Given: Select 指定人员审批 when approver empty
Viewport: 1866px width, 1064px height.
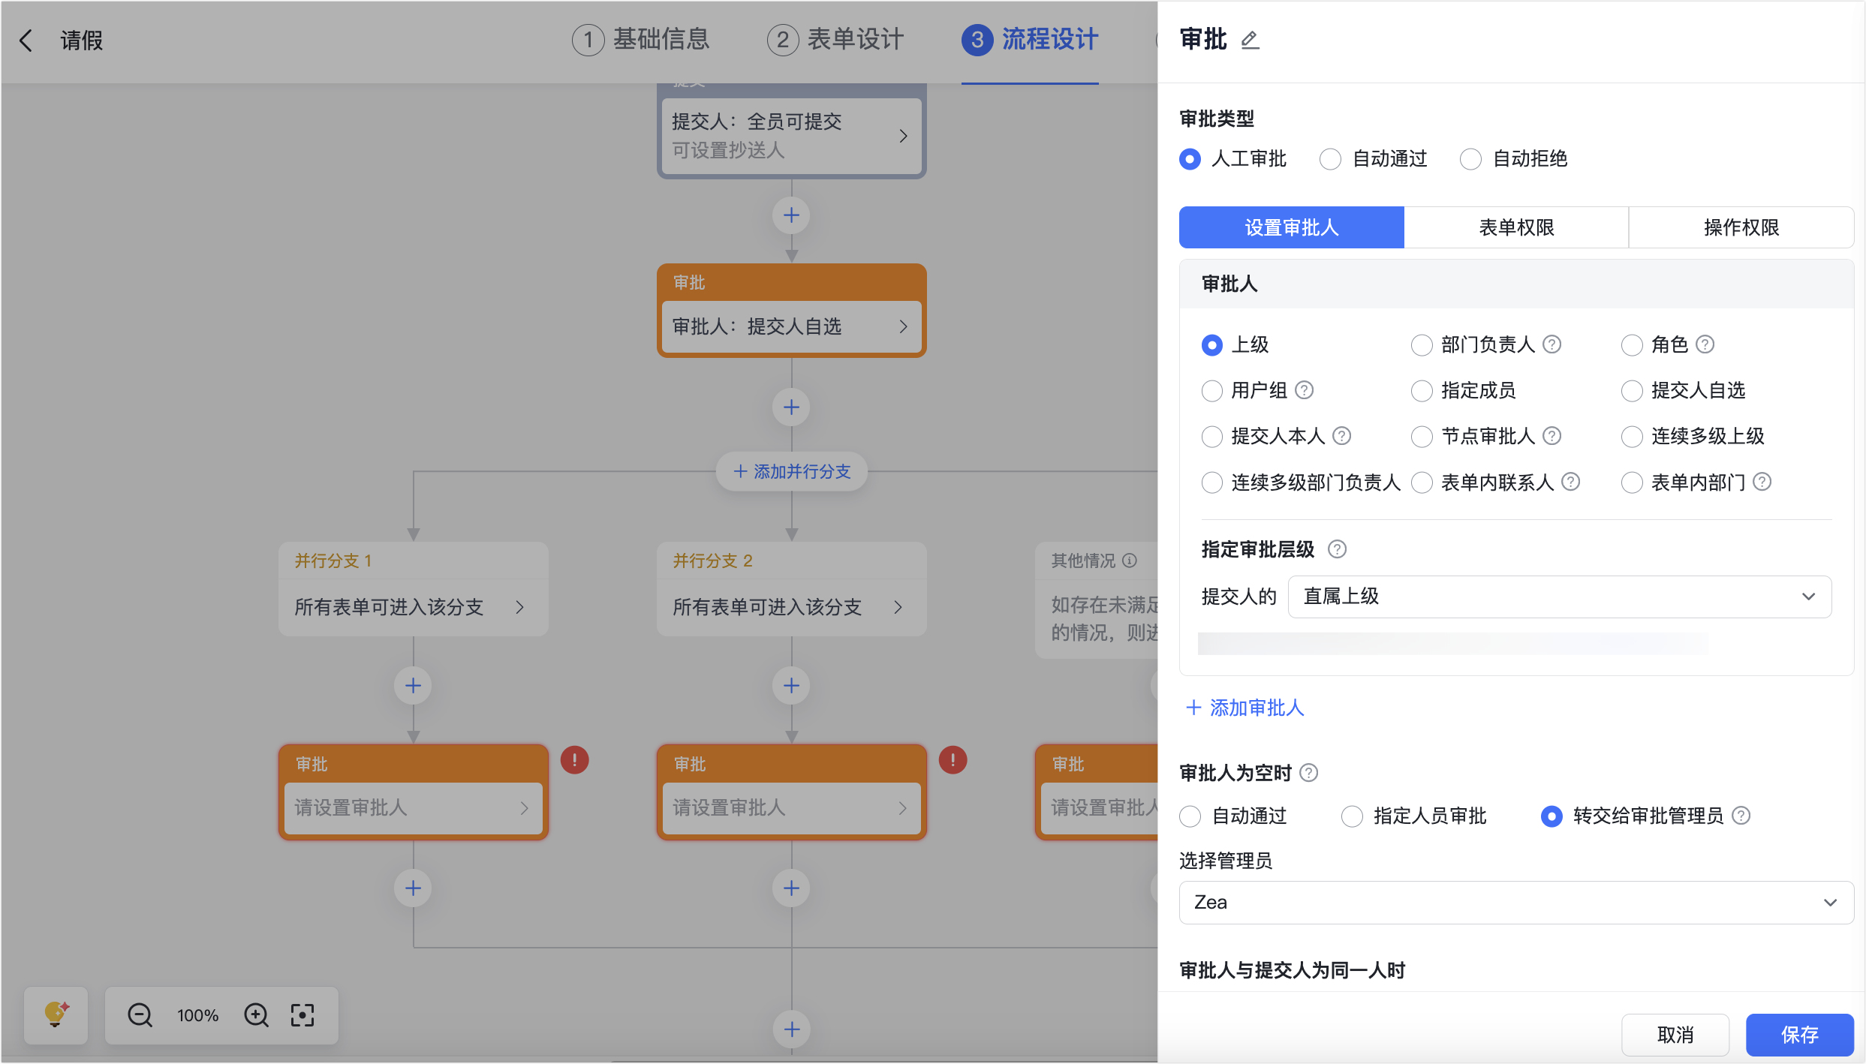Looking at the screenshot, I should point(1414,816).
